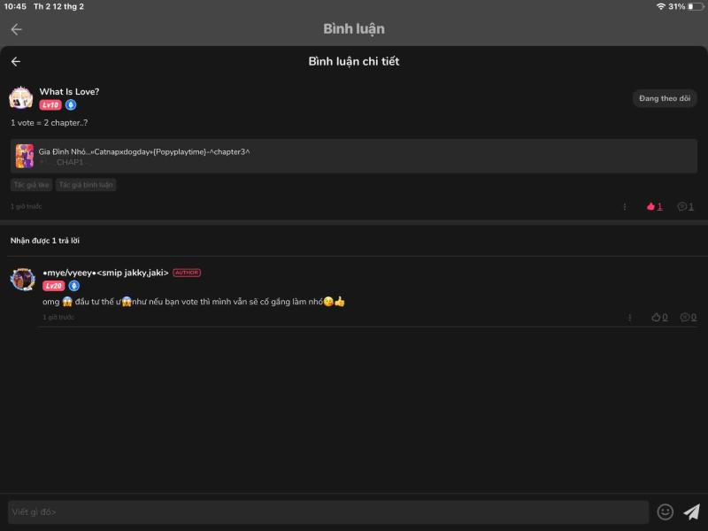Send the comment with paper plane
708x531 pixels.
[x=691, y=512]
